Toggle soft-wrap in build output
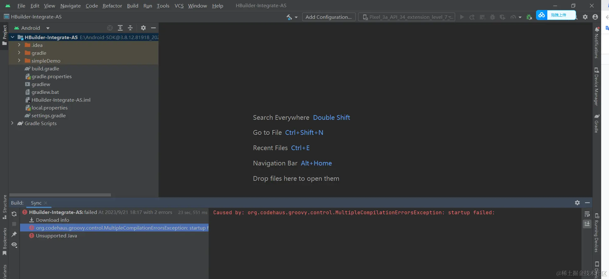This screenshot has height=279, width=609. [587, 214]
